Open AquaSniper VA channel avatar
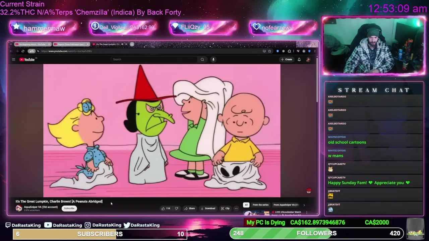This screenshot has width=429, height=241. [x=19, y=209]
